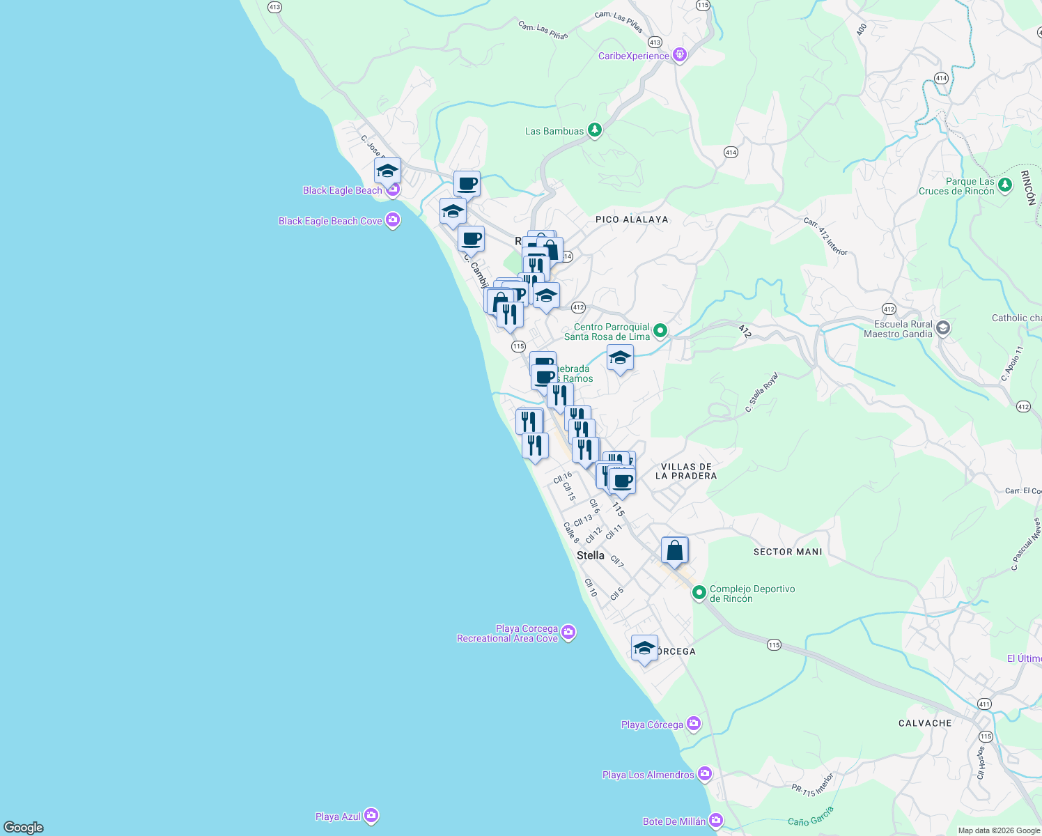The width and height of the screenshot is (1042, 836).
Task: Open the camera icon for Black Eagle Beach Cove
Action: 392,220
